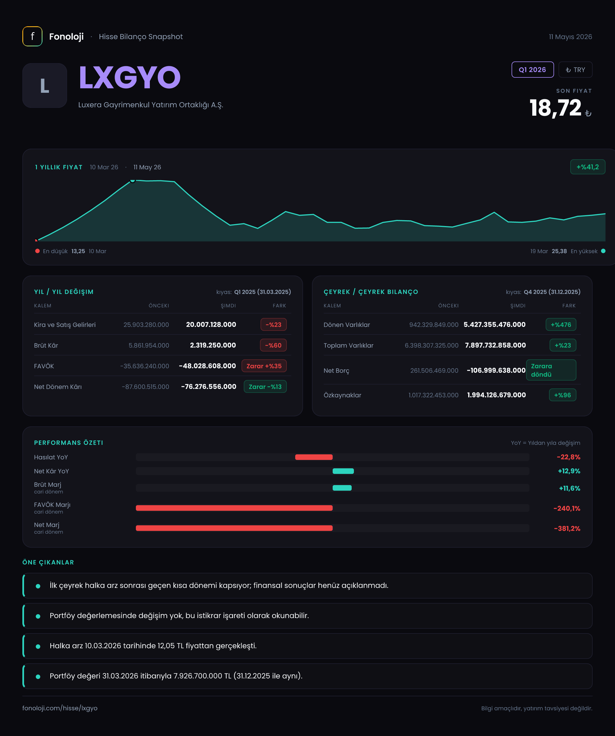Click the red En düşük legend dot
615x736 pixels.
pyautogui.click(x=37, y=251)
